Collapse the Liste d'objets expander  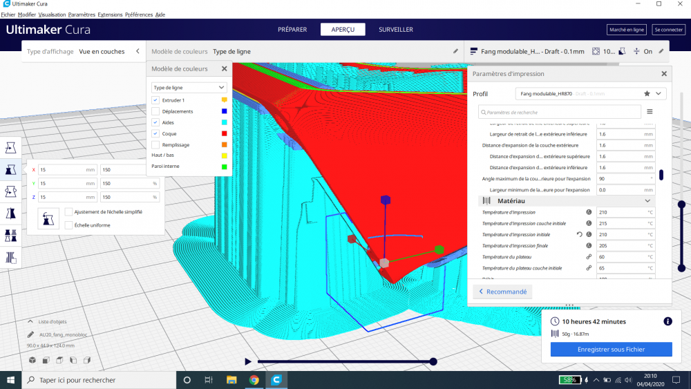tap(30, 321)
